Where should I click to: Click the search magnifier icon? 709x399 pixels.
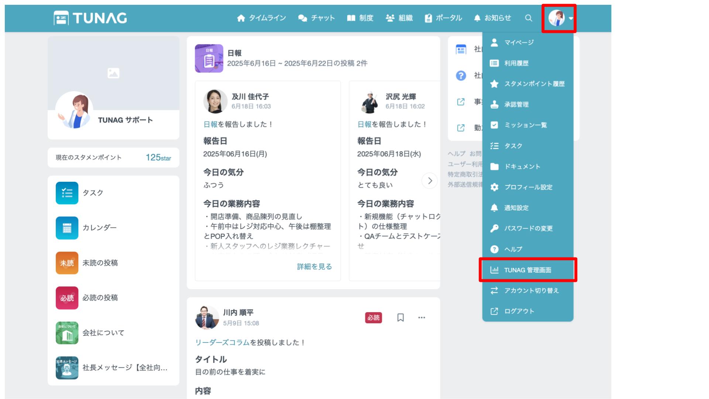tap(528, 18)
